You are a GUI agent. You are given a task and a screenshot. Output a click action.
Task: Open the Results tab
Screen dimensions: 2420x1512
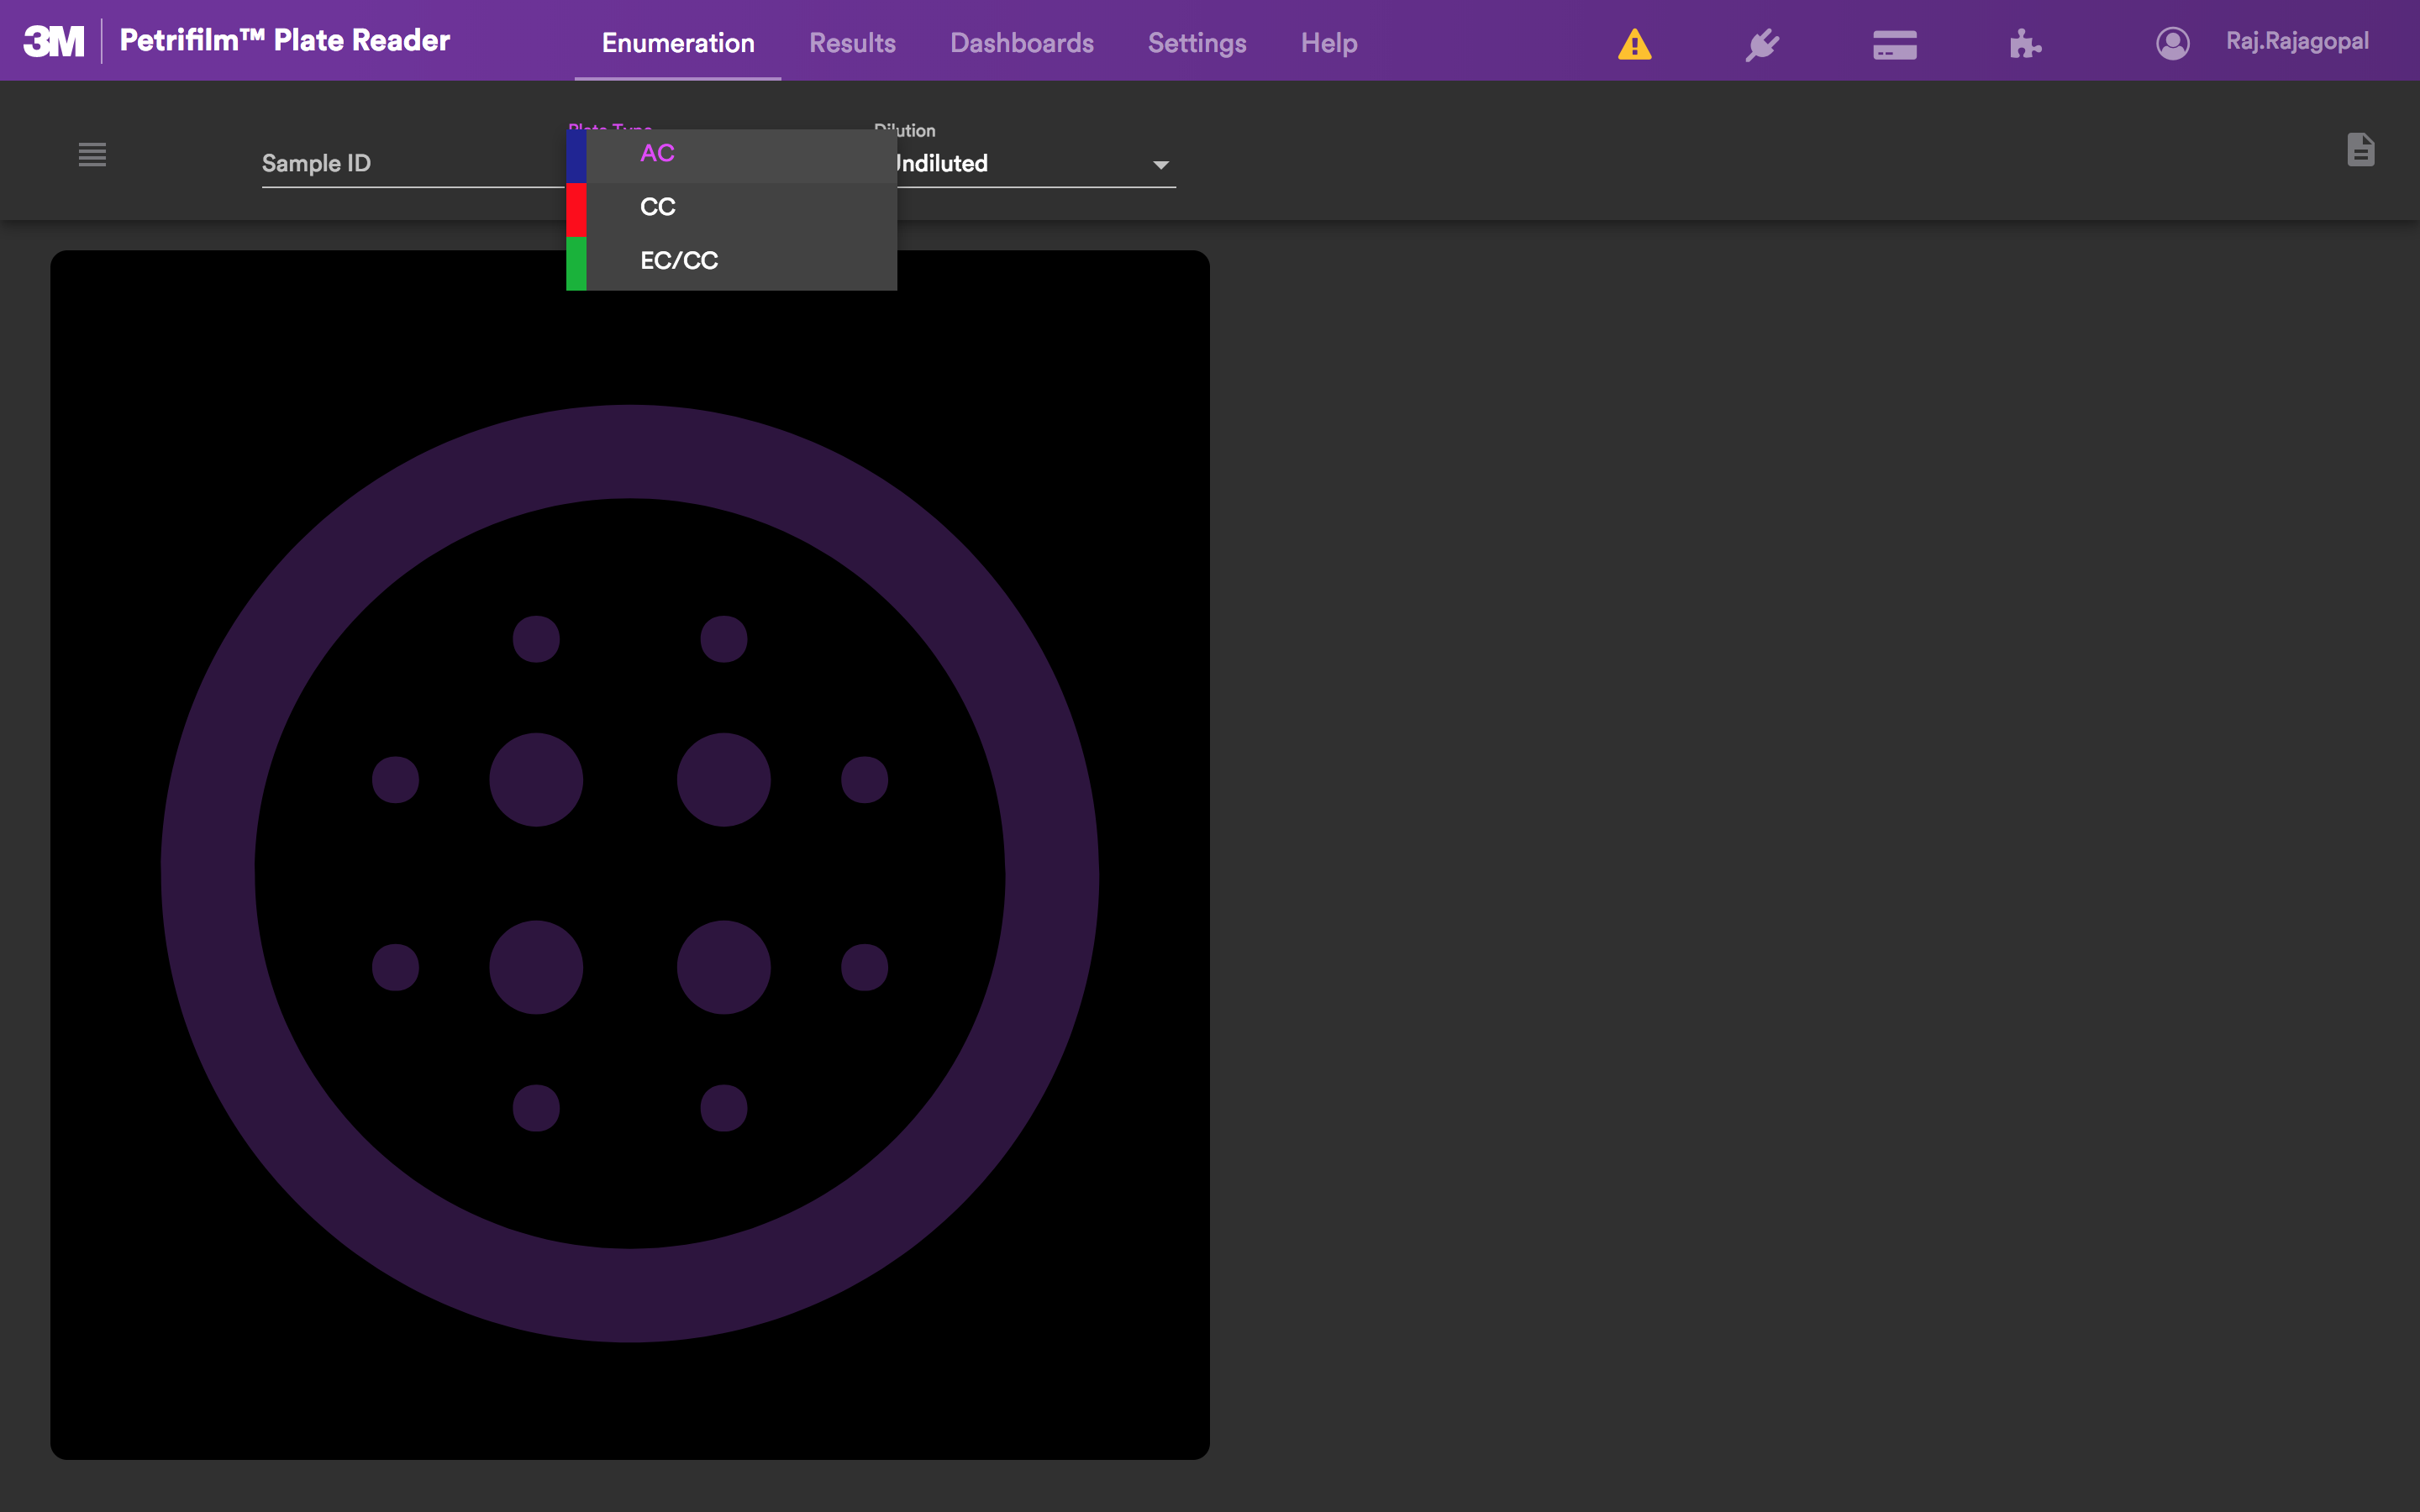point(852,43)
